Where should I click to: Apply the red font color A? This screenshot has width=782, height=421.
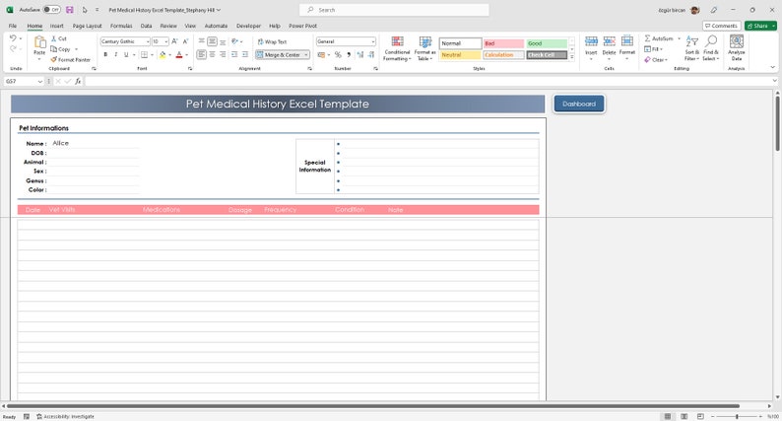click(x=179, y=54)
